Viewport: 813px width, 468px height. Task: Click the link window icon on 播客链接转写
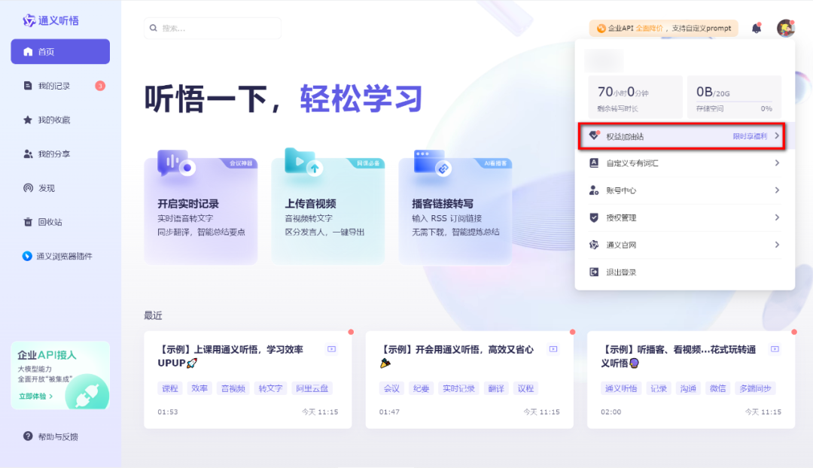pyautogui.click(x=433, y=163)
